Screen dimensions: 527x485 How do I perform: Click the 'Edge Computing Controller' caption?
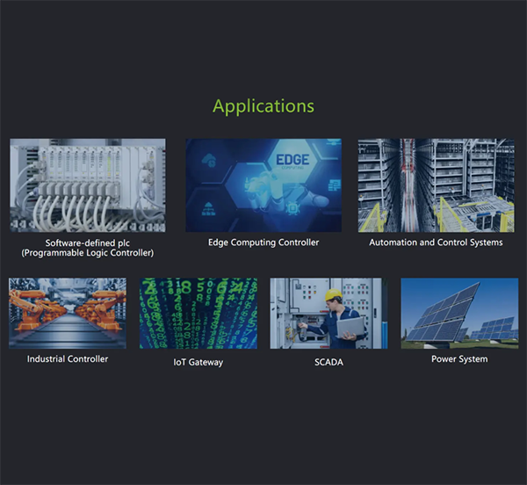pos(263,242)
